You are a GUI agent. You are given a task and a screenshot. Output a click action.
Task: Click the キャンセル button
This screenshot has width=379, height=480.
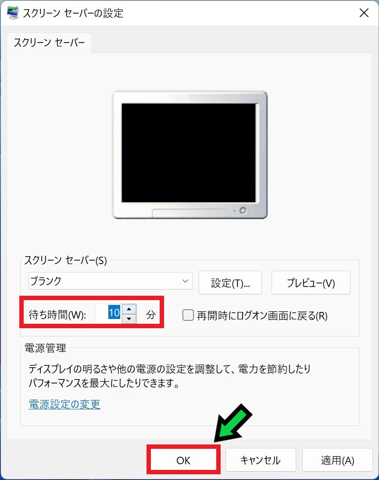(x=261, y=460)
